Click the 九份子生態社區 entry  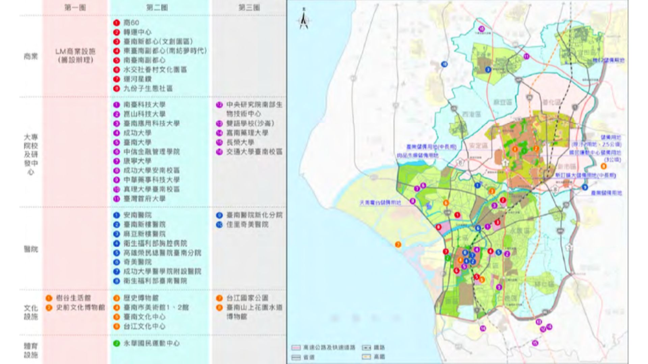[148, 89]
